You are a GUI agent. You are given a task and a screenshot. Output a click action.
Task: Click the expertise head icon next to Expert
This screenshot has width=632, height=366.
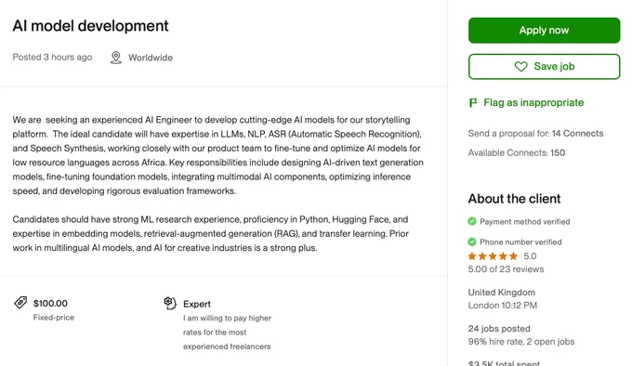point(170,303)
